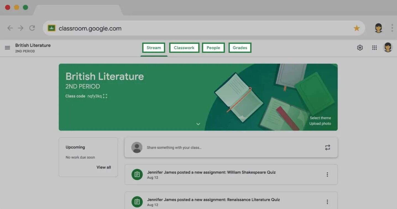Switch to the Classwork tab
Viewport: 397px width, 209px height.
click(x=184, y=48)
